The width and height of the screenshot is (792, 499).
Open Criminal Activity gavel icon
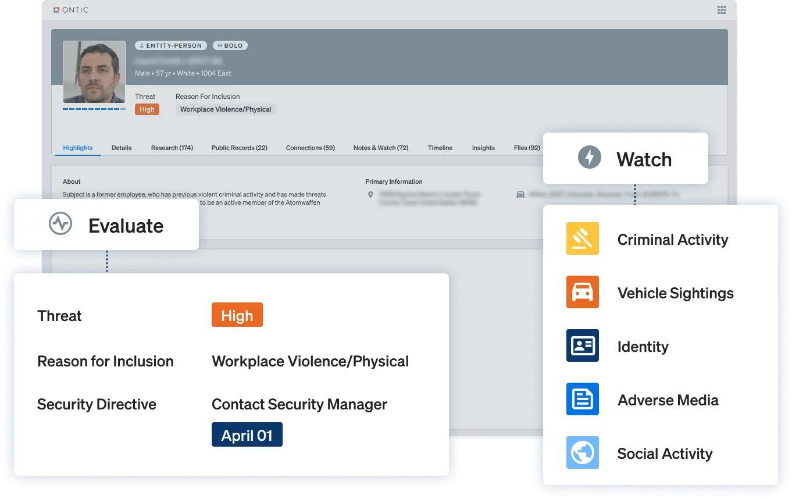pyautogui.click(x=583, y=238)
